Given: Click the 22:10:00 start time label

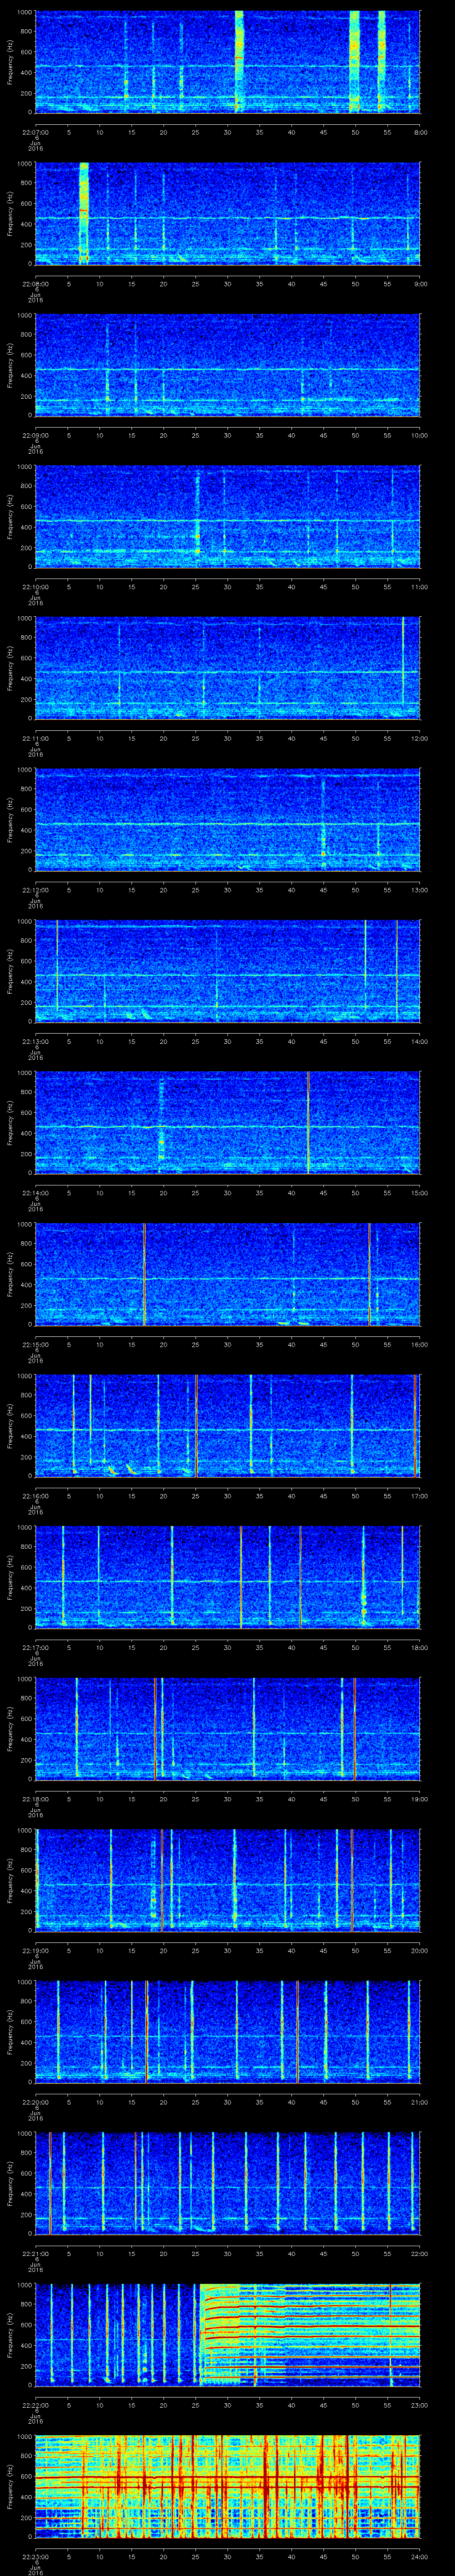Looking at the screenshot, I should (35, 587).
